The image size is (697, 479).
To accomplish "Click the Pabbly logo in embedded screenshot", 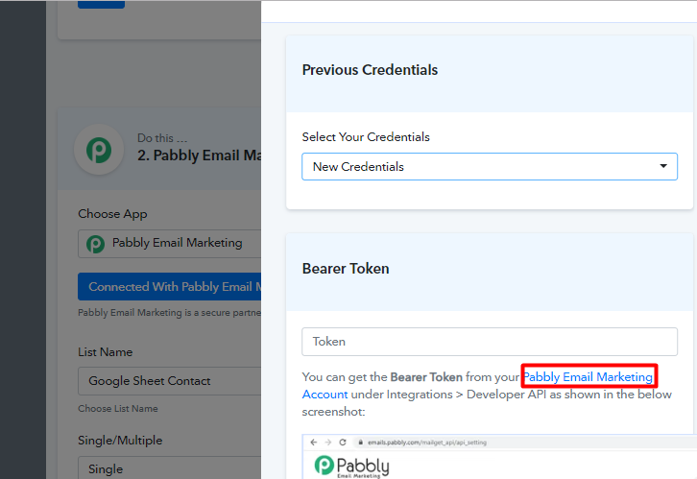I will tap(351, 467).
